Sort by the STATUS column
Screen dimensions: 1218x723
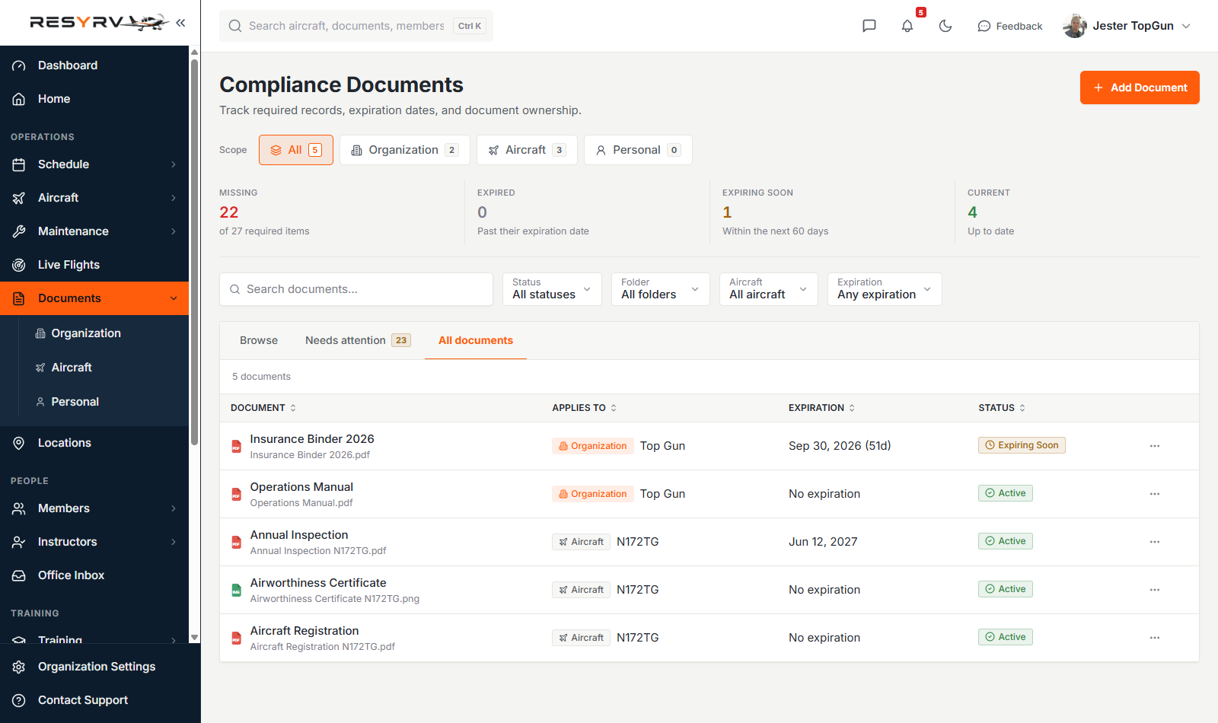[x=1002, y=408]
